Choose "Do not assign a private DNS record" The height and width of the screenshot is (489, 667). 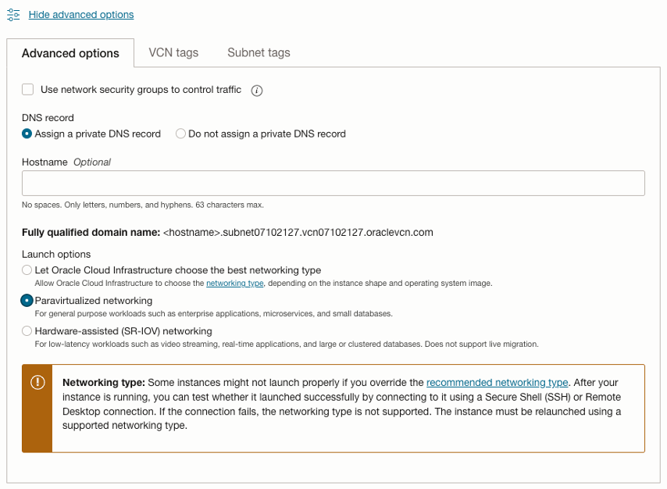(x=180, y=134)
